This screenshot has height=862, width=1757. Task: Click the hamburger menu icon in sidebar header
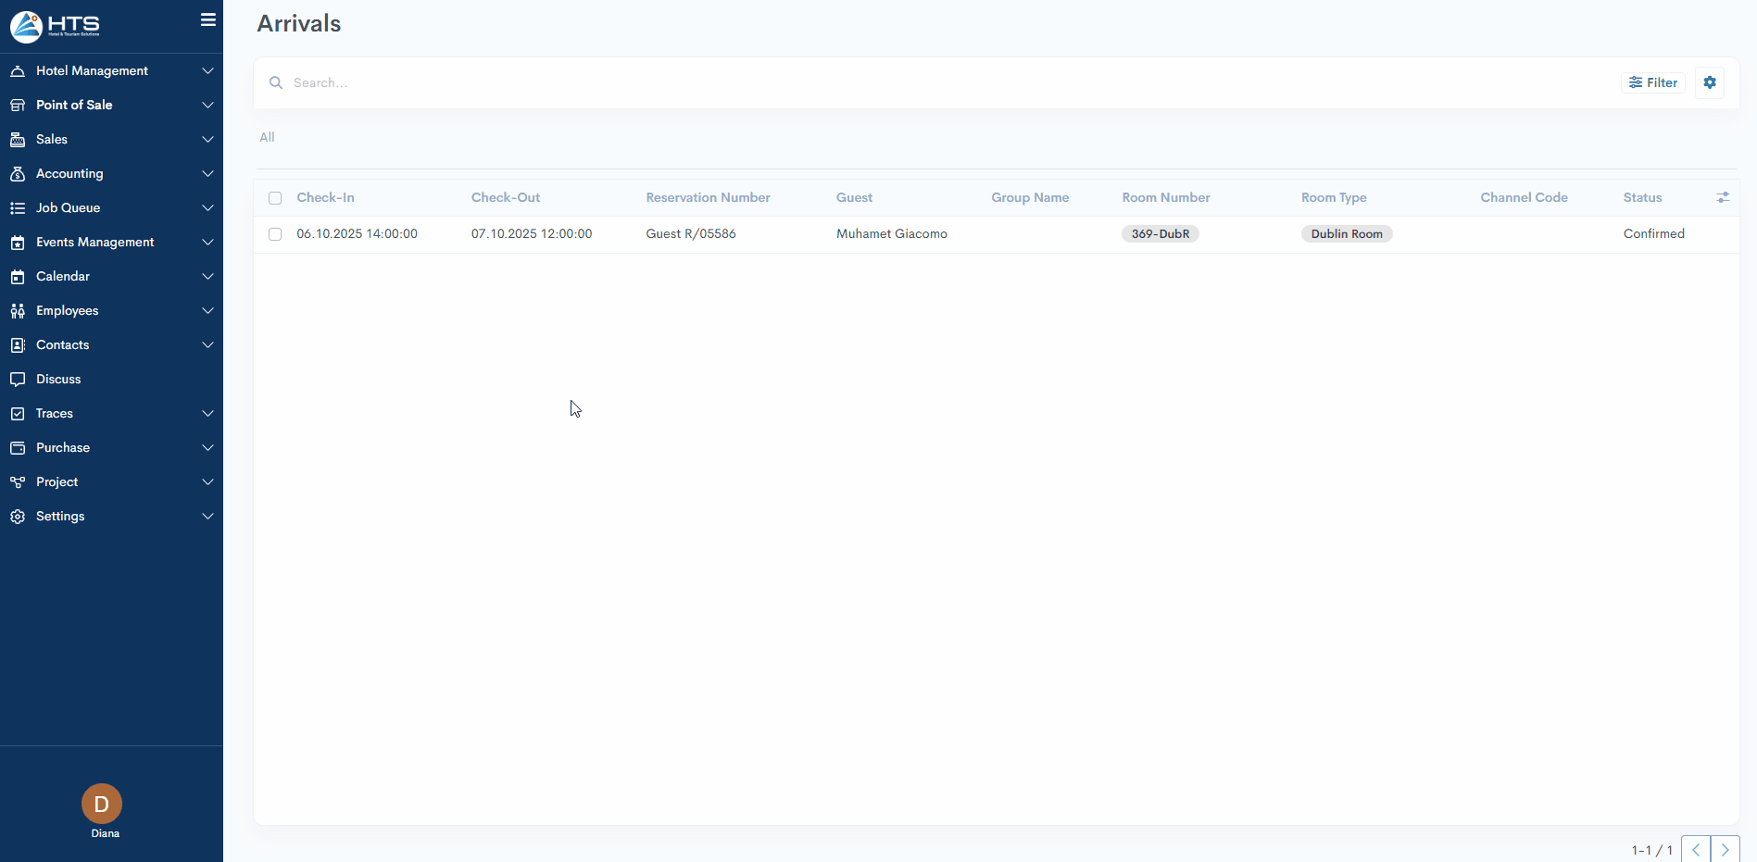(x=208, y=19)
